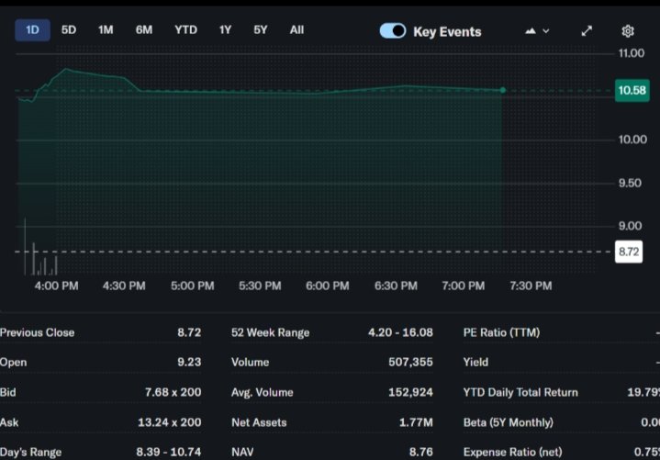Choose the 6M time range
The width and height of the screenshot is (660, 460).
coord(144,29)
